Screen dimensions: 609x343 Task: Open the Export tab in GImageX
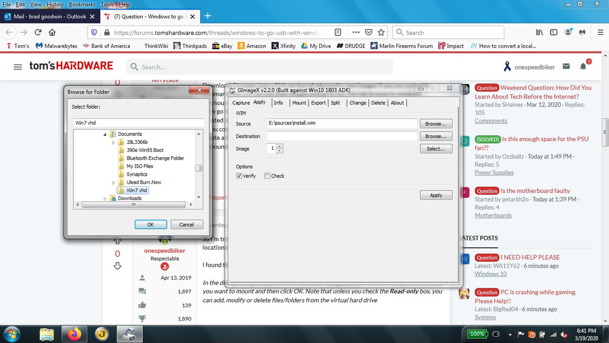point(318,103)
